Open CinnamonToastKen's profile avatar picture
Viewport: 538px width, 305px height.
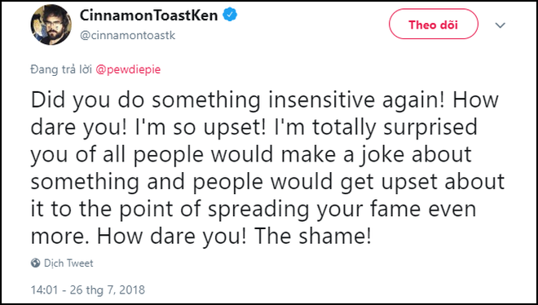click(x=51, y=24)
